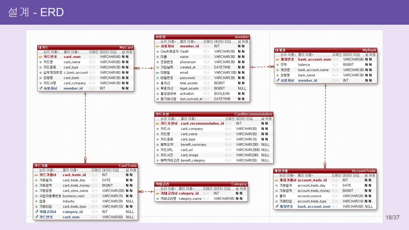Viewport: 409px width, 230px height.
Task: Click account_trade_money column name
Action: 314,191
